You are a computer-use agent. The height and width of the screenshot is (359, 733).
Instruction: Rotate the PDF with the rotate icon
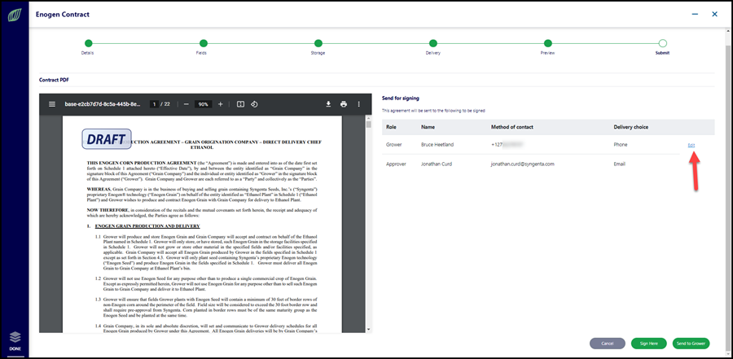click(x=254, y=104)
